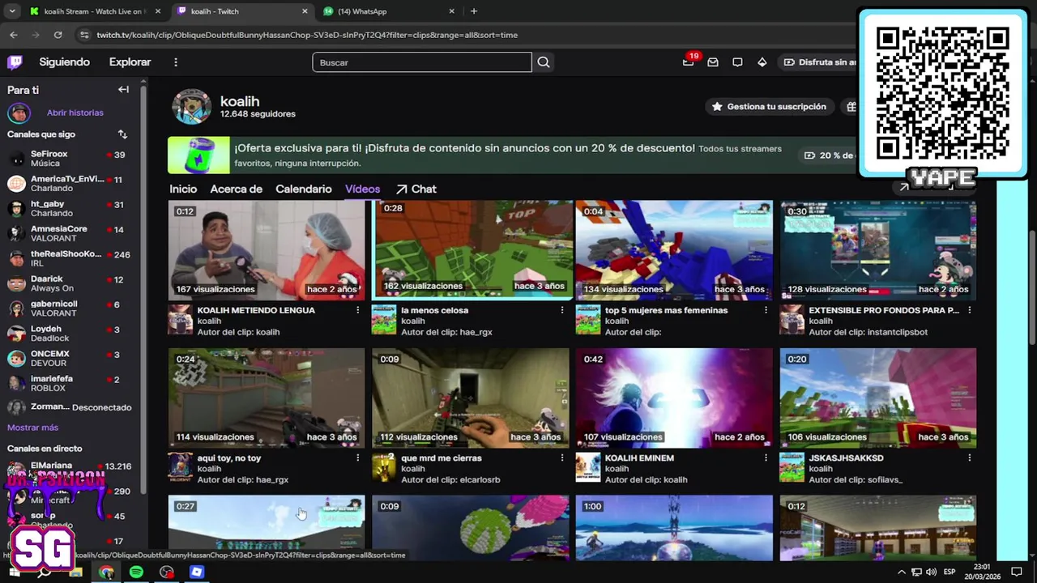This screenshot has width=1037, height=583.
Task: Go to Explorar in top navigation
Action: tap(130, 62)
